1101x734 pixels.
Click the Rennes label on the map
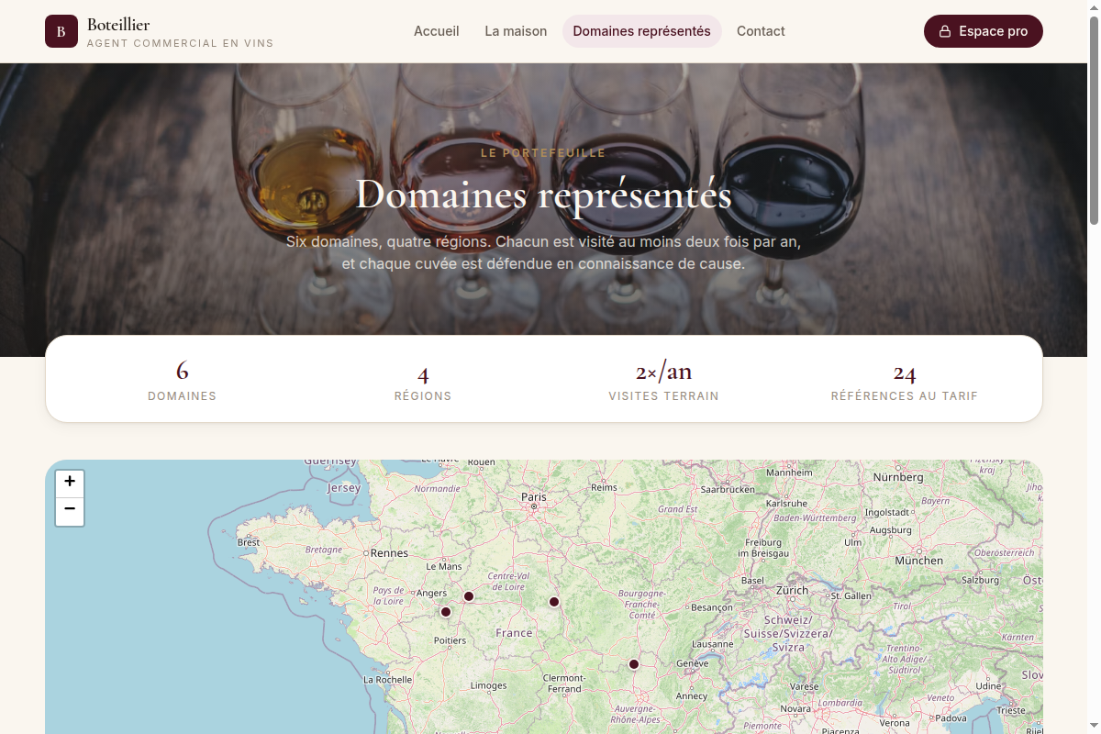pos(389,553)
